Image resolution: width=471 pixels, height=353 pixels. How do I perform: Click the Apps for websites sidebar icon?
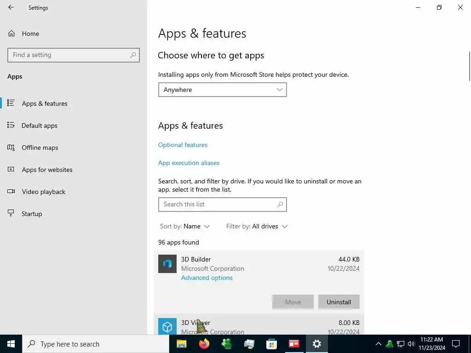click(x=11, y=170)
